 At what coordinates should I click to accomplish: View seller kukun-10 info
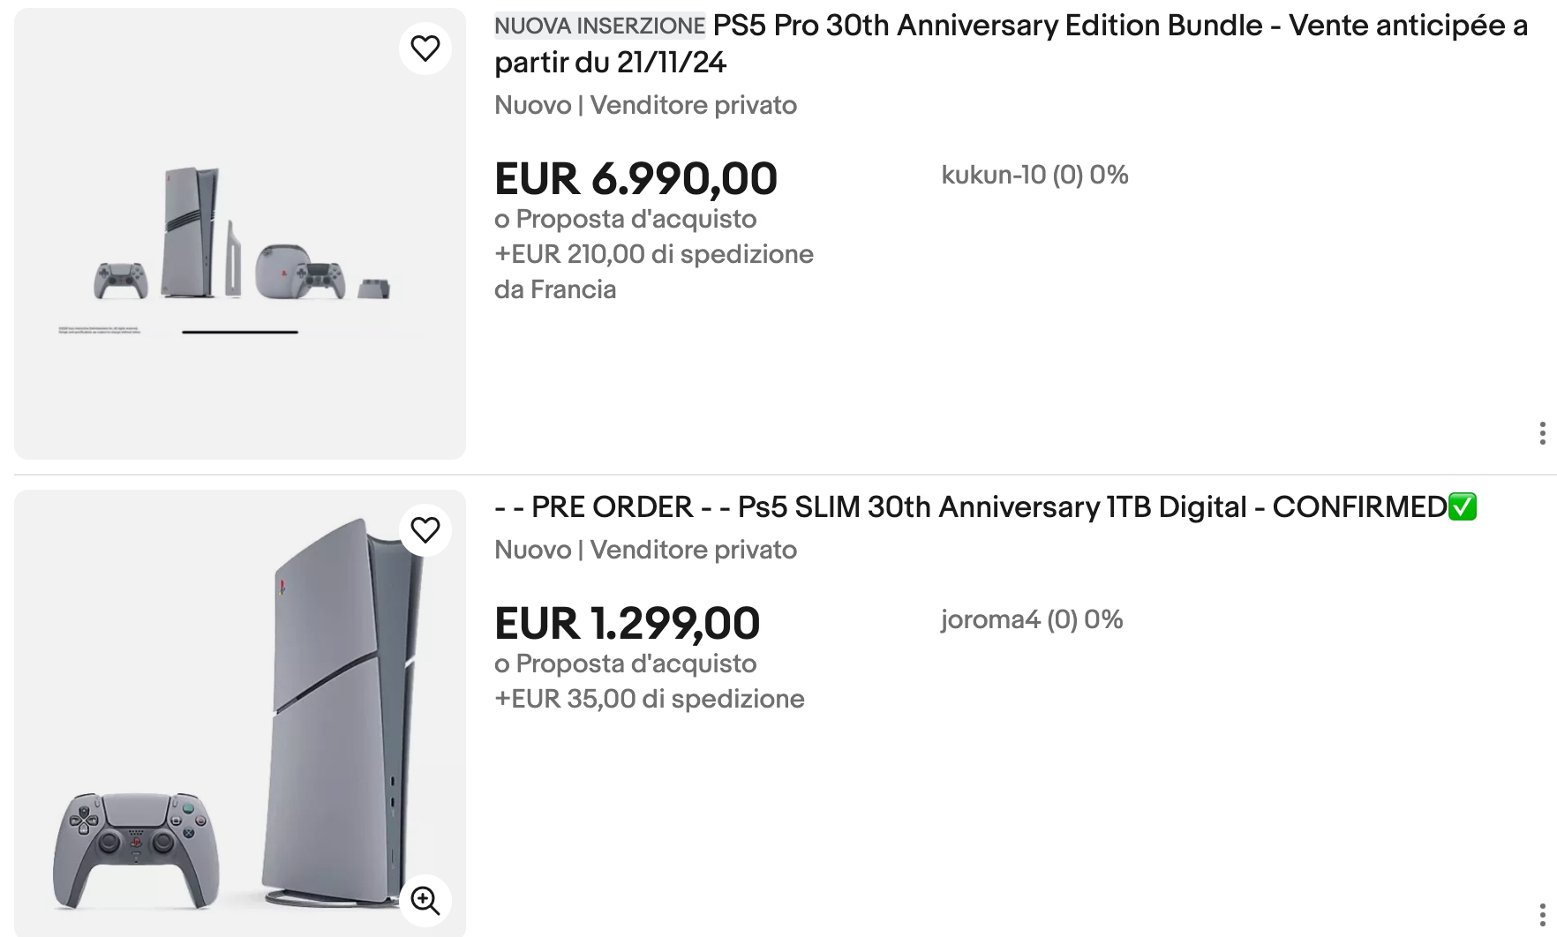[1034, 175]
